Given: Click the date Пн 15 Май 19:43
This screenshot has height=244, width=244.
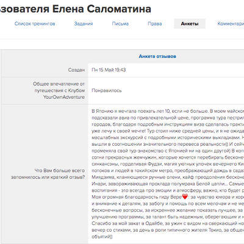Looking at the screenshot, I should tap(109, 70).
